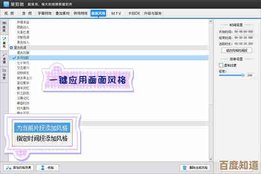Go to the 转场特效 tab
Screen dimensions: 261x174
(81, 13)
